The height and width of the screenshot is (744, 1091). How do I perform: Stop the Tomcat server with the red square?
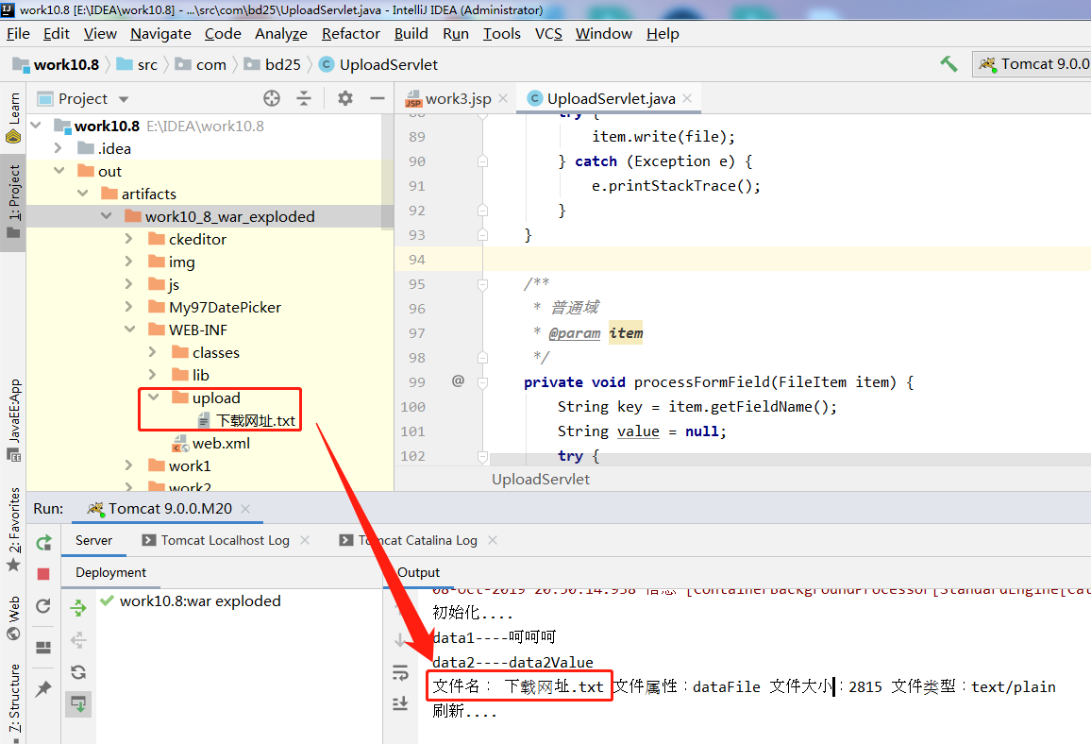coord(43,574)
